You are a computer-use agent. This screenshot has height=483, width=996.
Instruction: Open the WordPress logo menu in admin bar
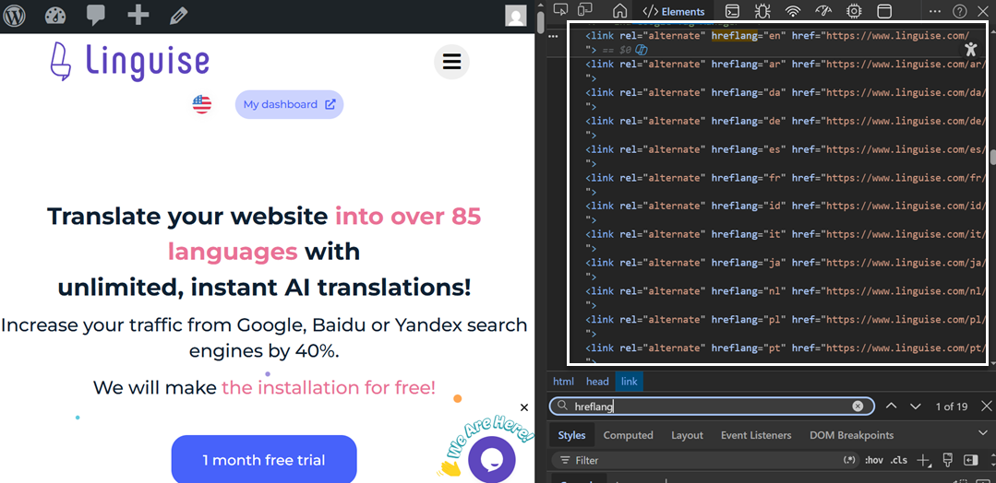(x=14, y=16)
